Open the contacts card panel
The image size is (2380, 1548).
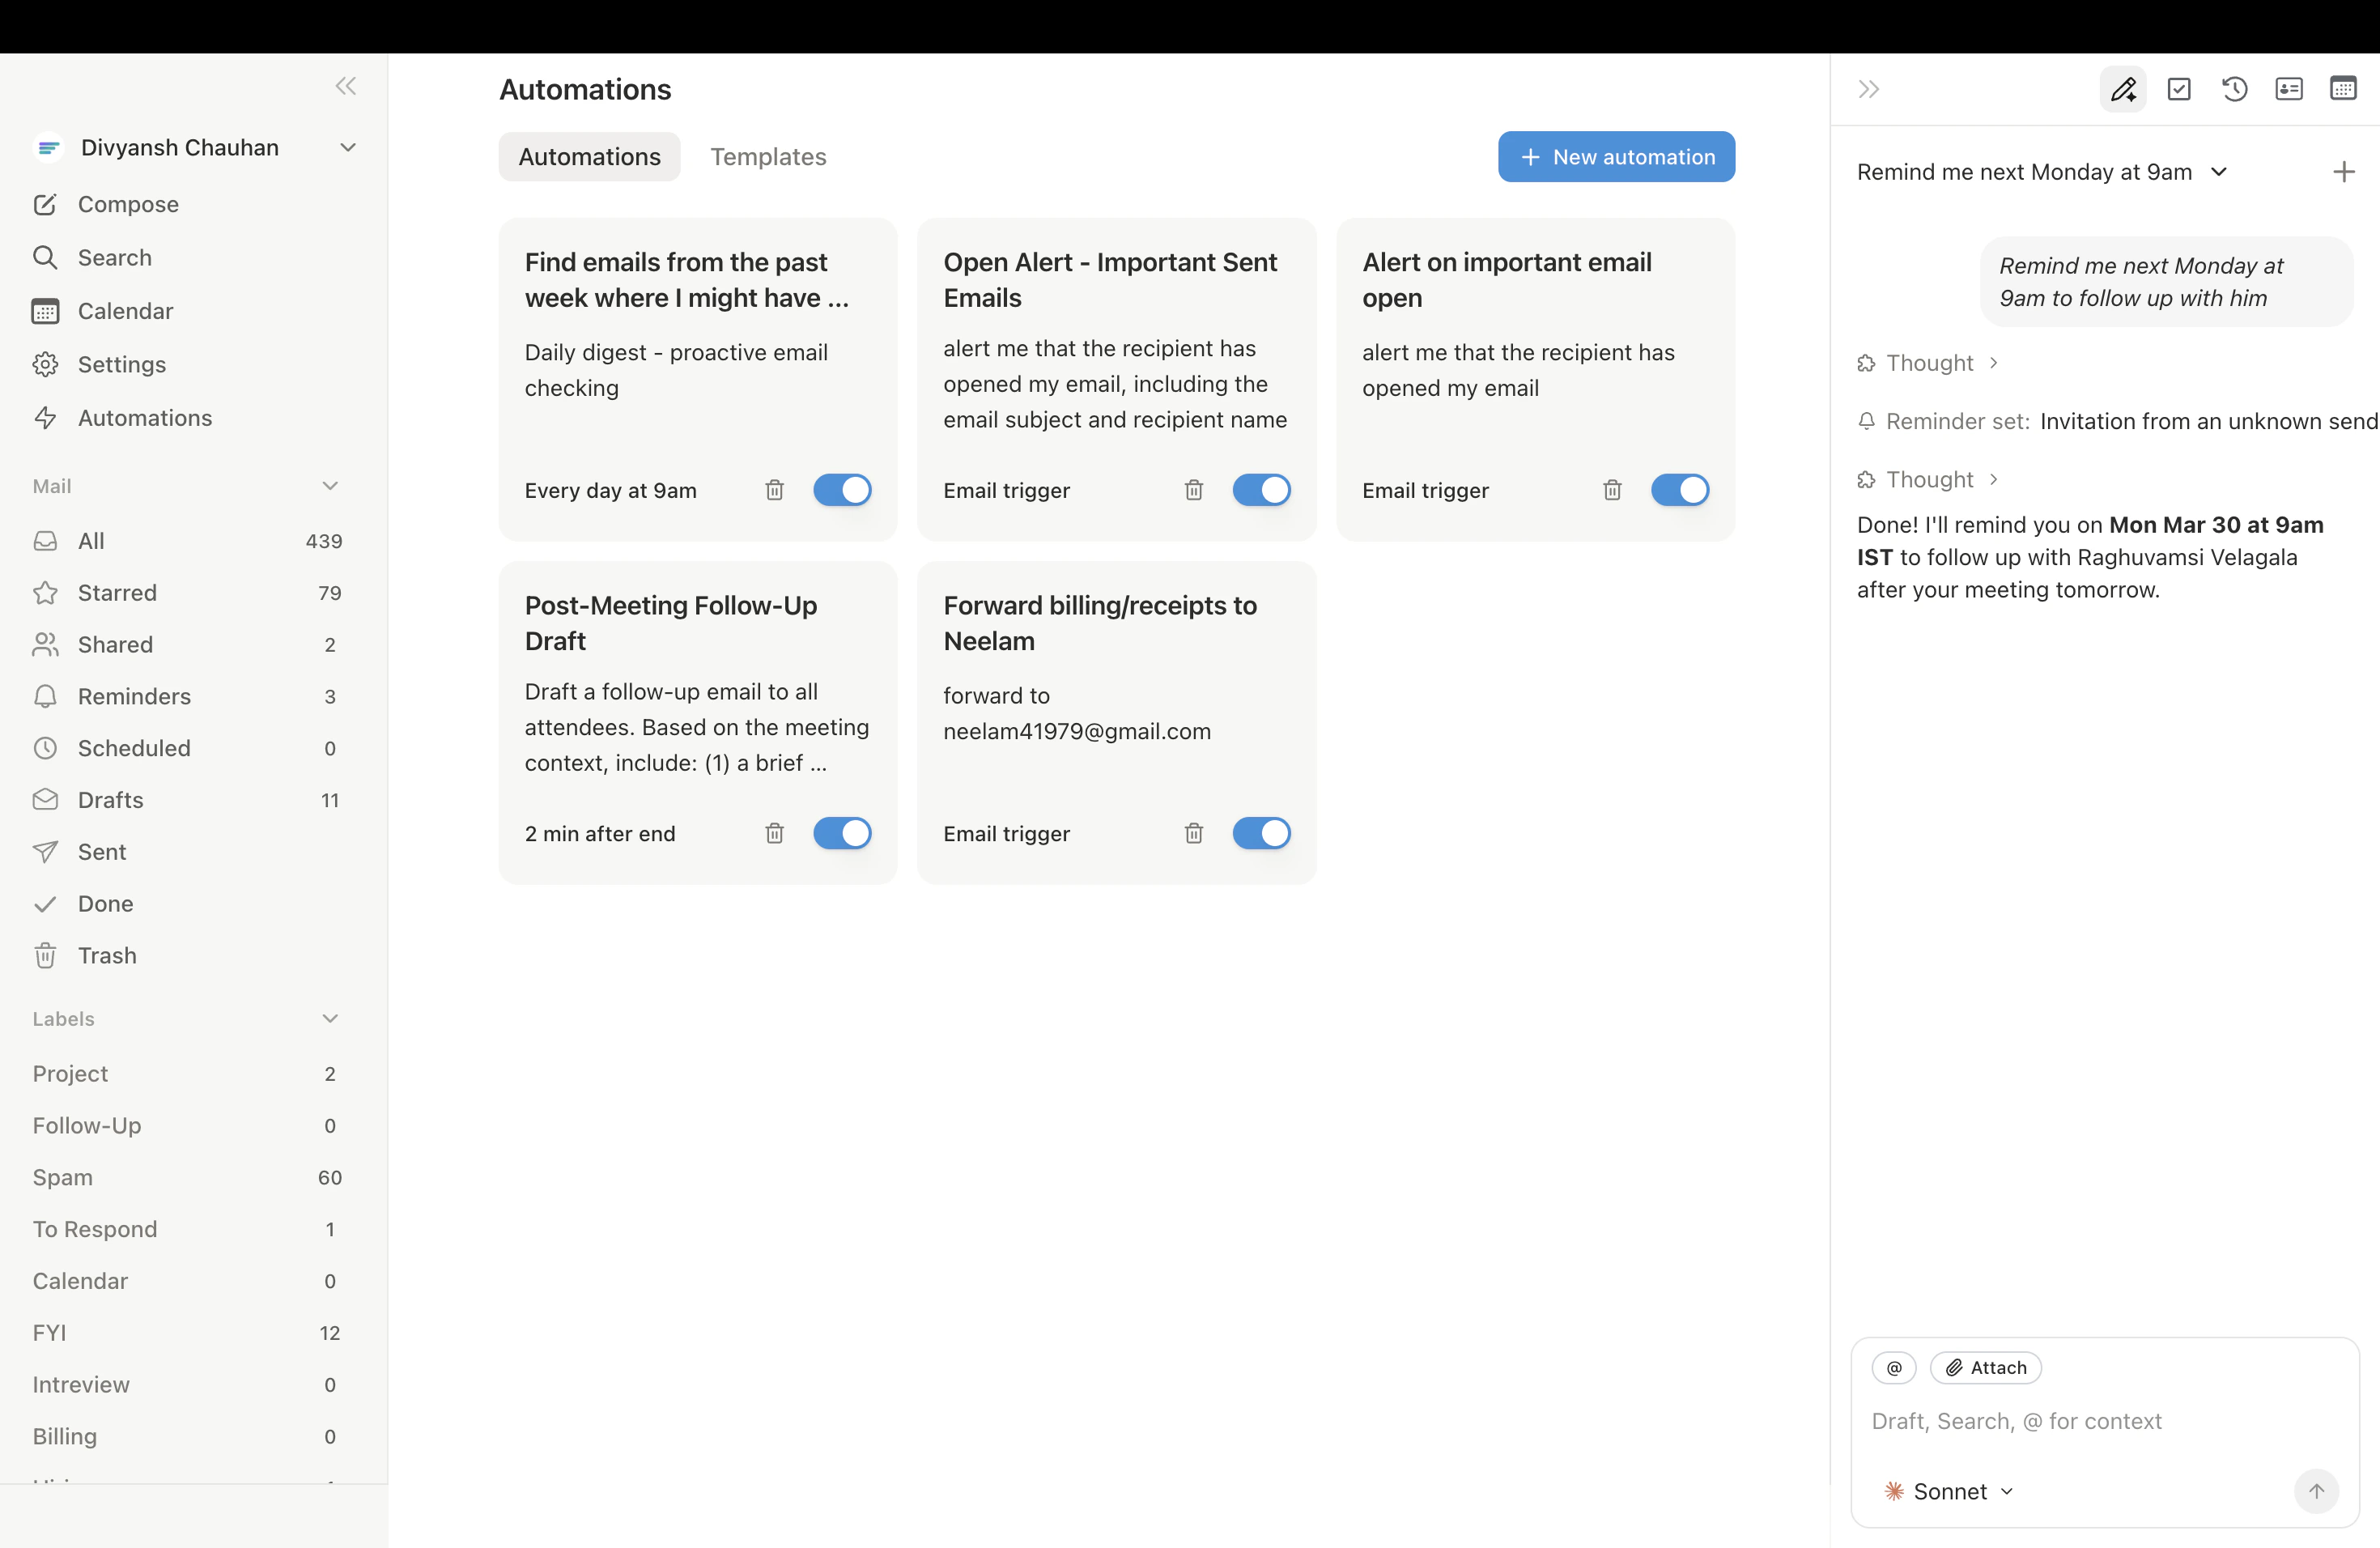pyautogui.click(x=2290, y=89)
